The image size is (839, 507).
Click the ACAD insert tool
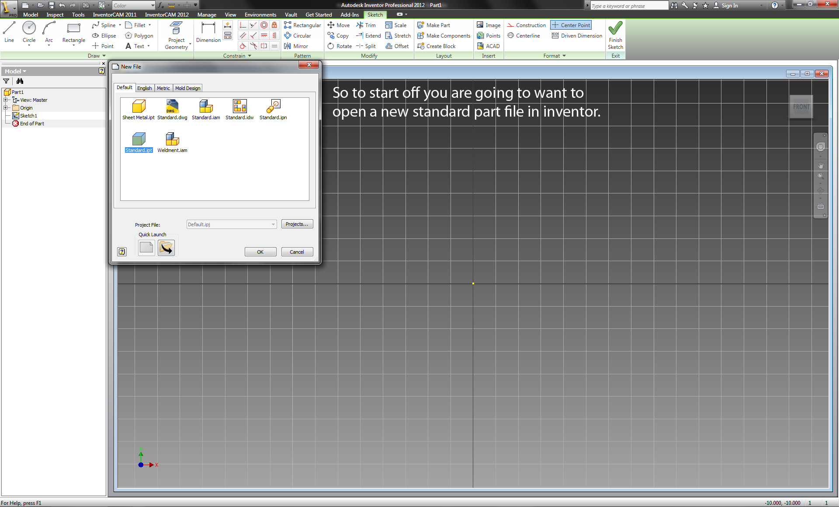coord(488,46)
